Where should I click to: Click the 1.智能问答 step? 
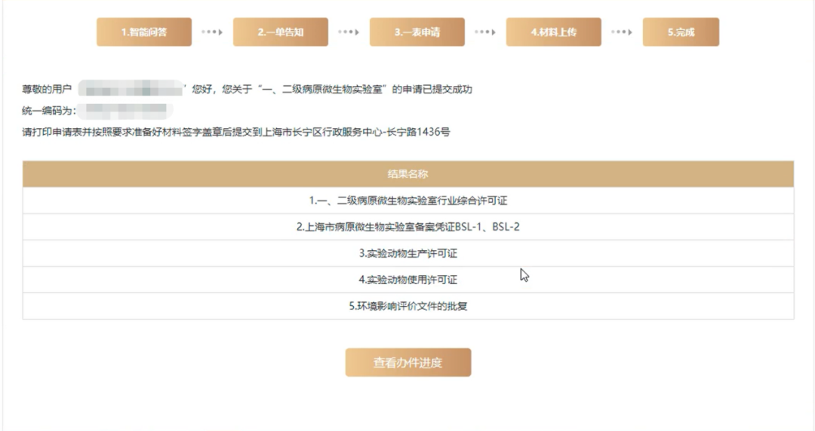coord(144,32)
